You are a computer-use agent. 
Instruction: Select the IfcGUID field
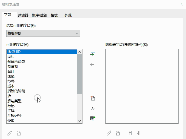pos(42,52)
